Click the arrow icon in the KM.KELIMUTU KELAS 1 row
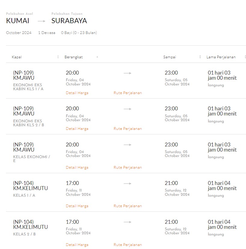This screenshot has height=249, width=246. [x=127, y=183]
